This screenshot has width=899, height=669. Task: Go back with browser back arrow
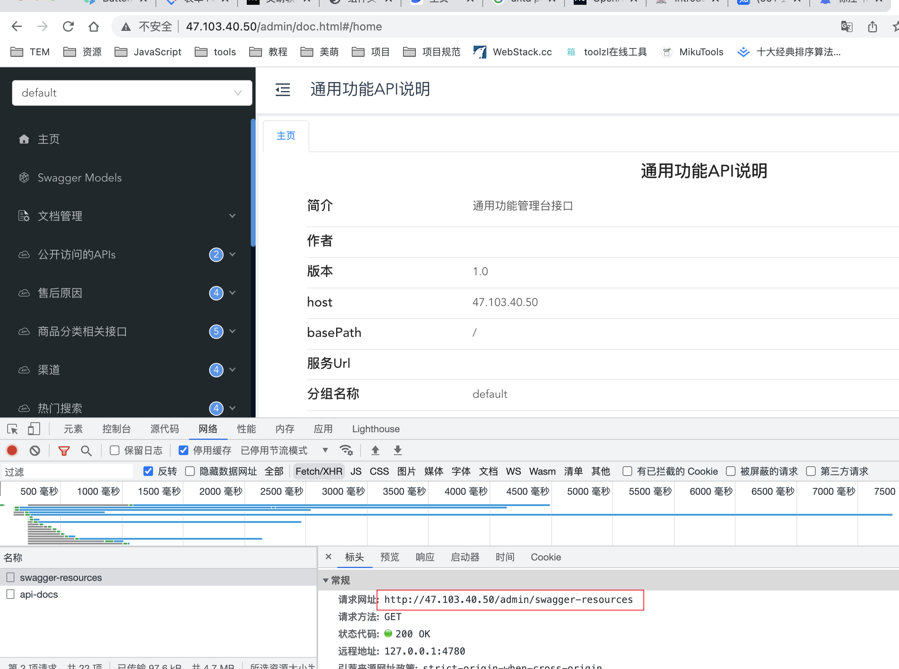16,27
